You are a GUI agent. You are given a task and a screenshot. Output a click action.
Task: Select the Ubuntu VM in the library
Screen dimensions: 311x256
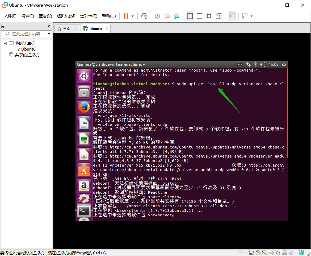tap(28, 49)
